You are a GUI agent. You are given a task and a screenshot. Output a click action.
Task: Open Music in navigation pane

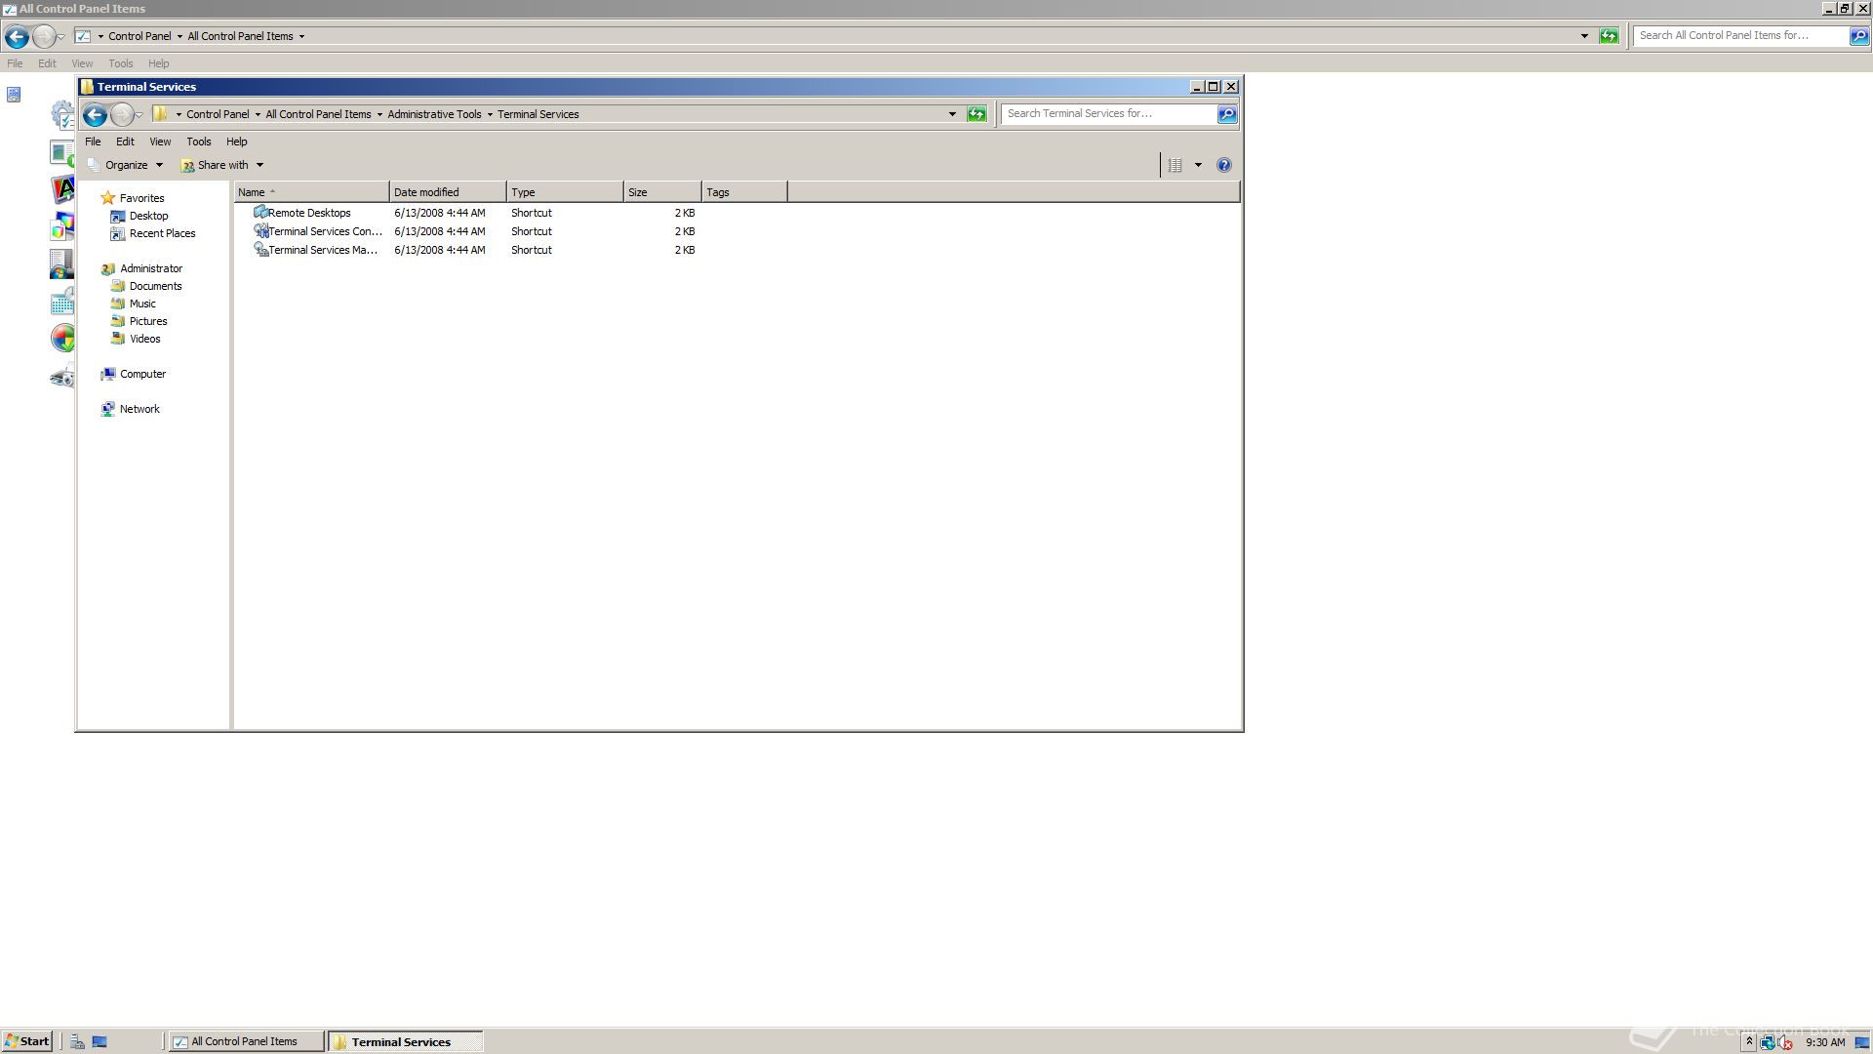142,304
